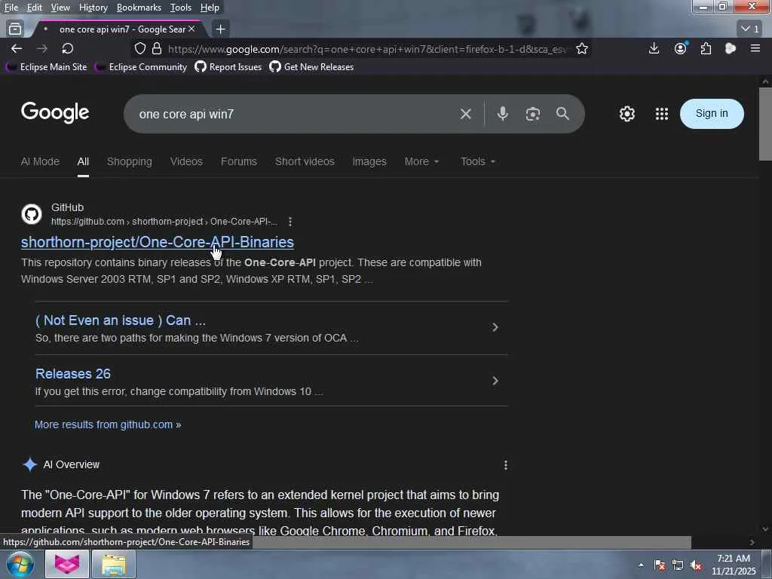Viewport: 772px width, 579px height.
Task: Select the Shopping results tab
Action: 130,161
